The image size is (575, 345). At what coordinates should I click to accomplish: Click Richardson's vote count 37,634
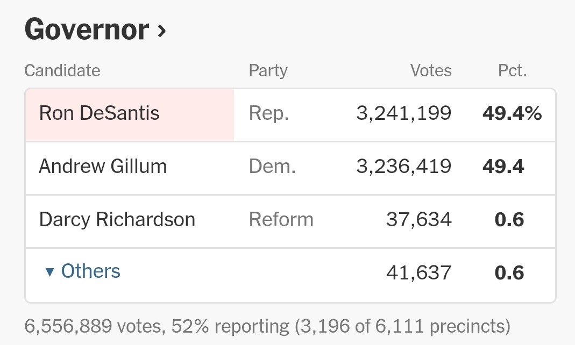(x=418, y=220)
